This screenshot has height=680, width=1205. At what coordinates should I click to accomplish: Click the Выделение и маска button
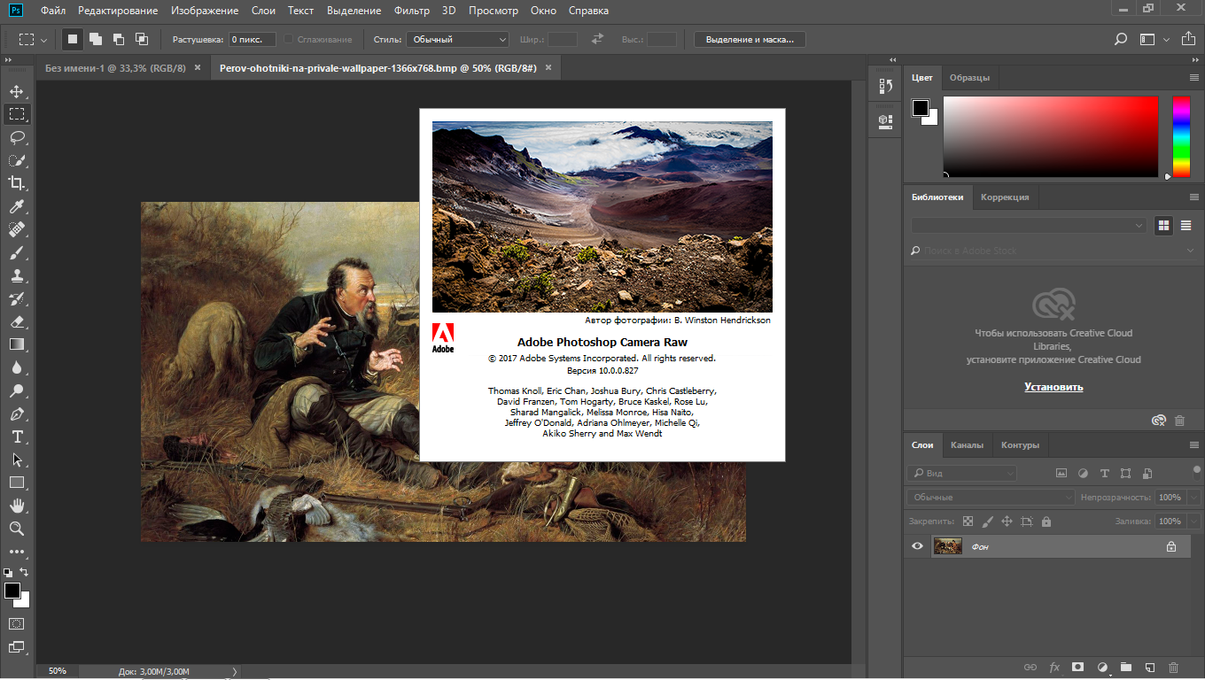(750, 39)
